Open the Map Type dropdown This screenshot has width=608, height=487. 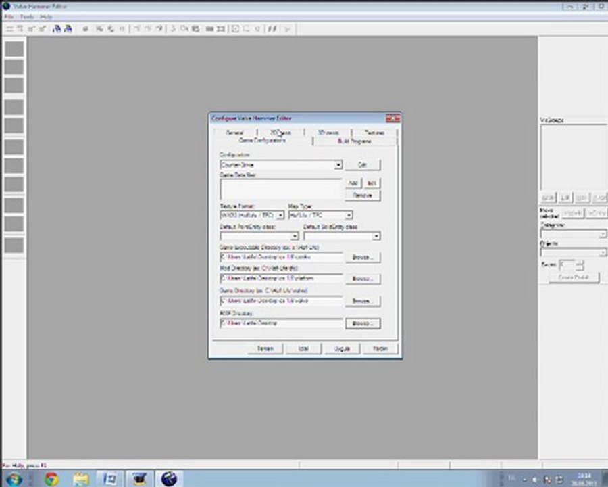[320, 215]
